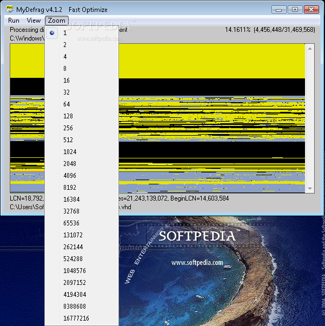Select zoom level 16
The width and height of the screenshot is (325, 326).
82,80
